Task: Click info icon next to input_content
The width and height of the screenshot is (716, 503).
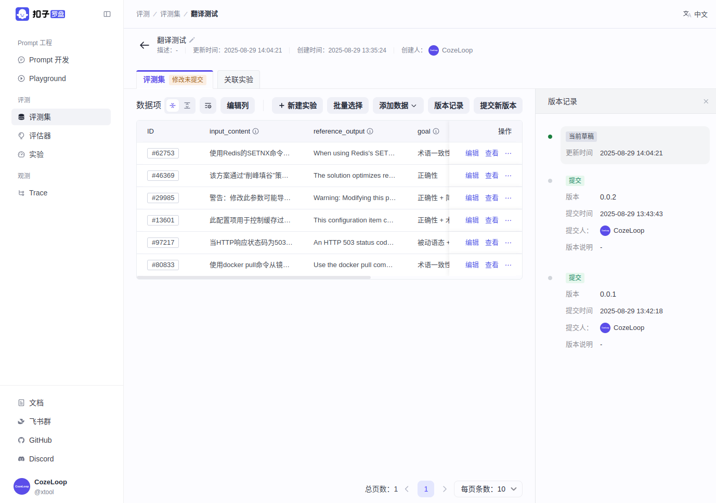Action: (256, 131)
